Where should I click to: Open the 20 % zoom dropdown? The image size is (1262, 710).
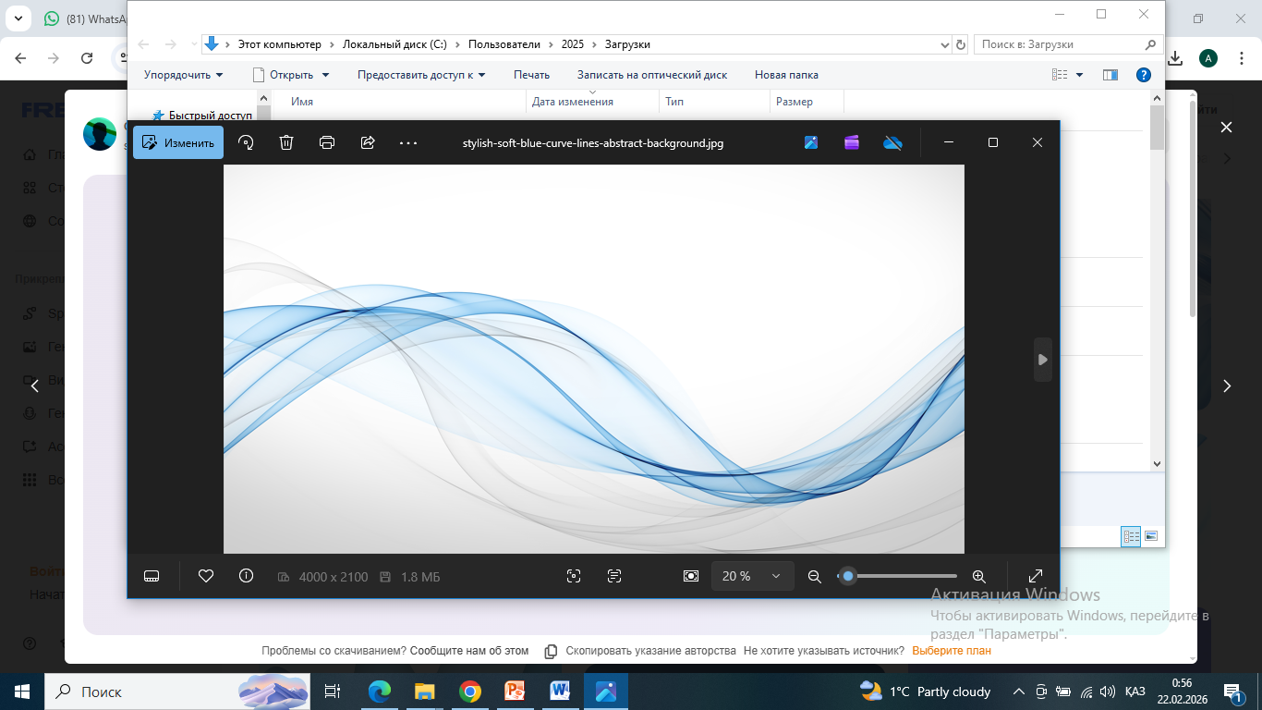click(753, 576)
